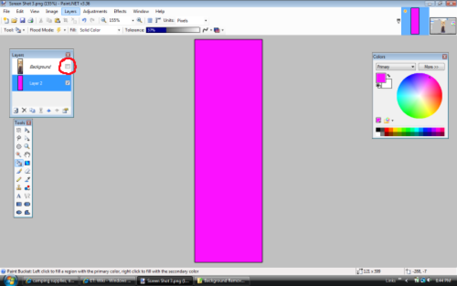457x286 pixels.
Task: Select the Rounded Rectangle tool
Action: pyautogui.click(x=27, y=204)
